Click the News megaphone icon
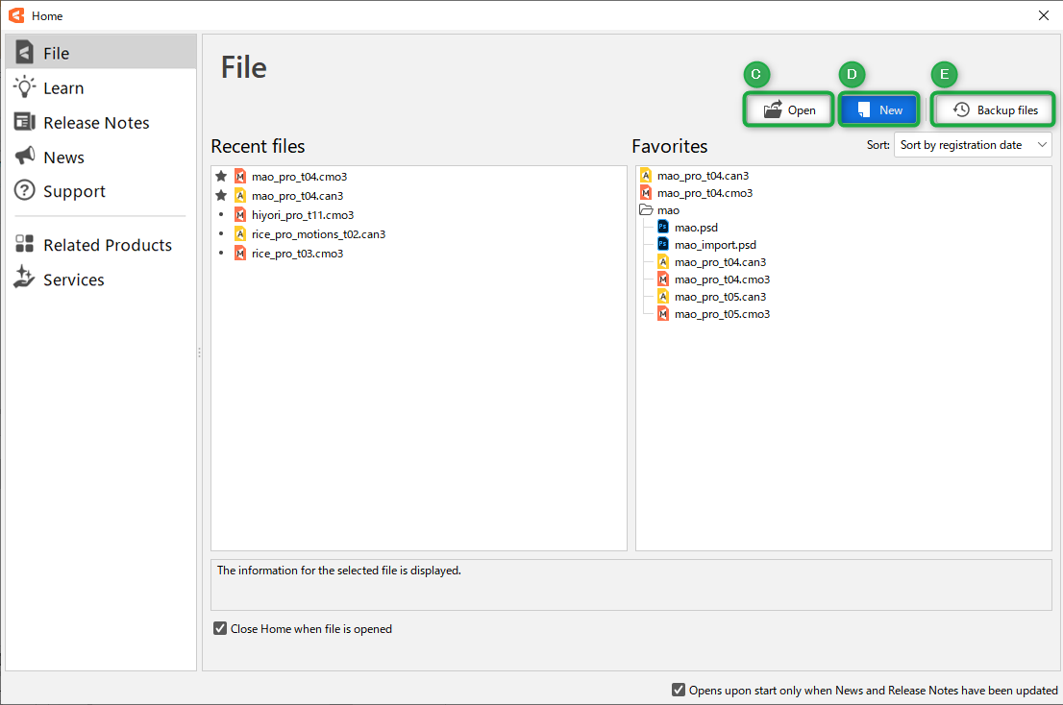This screenshot has width=1063, height=705. 25,157
